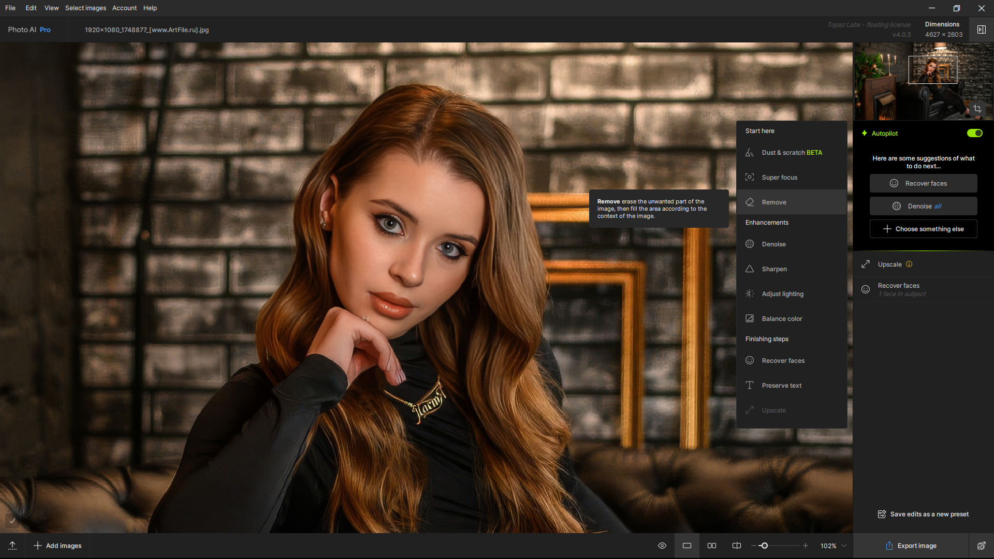Click the Dust & scratch icon

coord(750,153)
